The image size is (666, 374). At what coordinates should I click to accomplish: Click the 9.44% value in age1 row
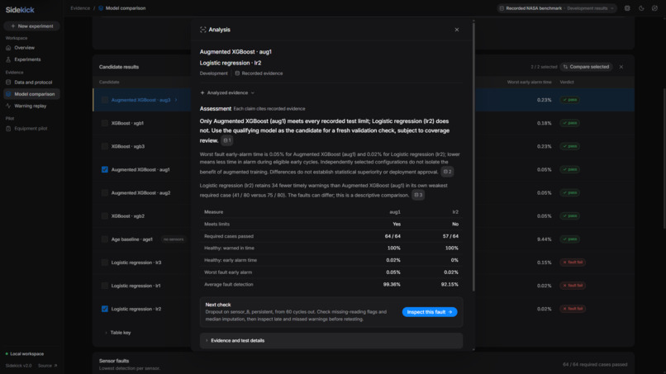[x=544, y=239]
